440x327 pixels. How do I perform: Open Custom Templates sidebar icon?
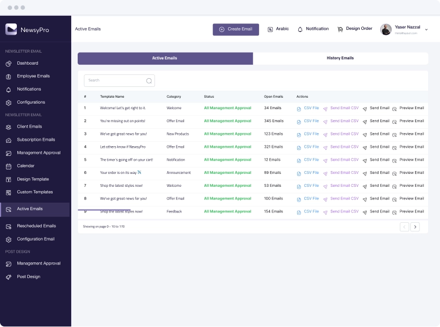[x=9, y=192]
